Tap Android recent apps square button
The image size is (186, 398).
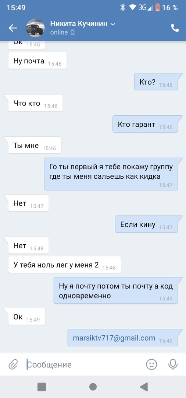[42, 387]
